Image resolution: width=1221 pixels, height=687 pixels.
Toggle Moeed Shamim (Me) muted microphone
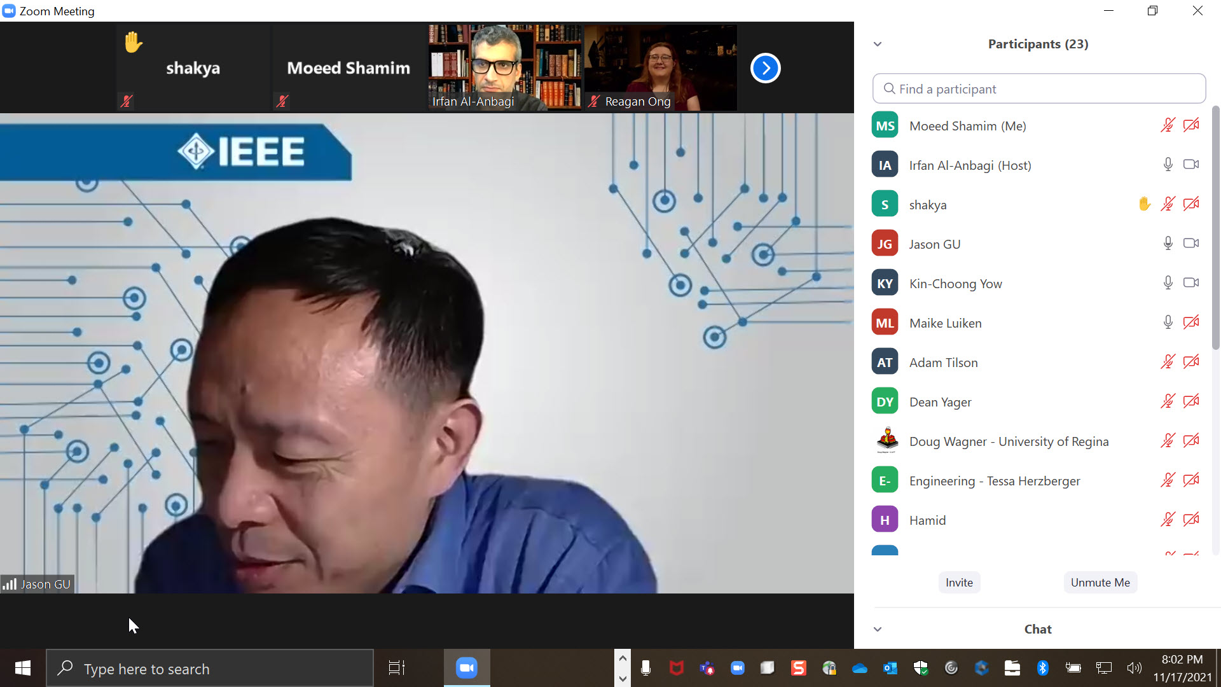1168,125
